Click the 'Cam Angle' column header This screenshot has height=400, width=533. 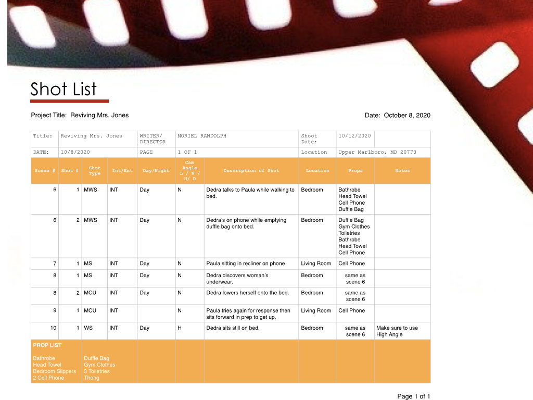tap(189, 171)
